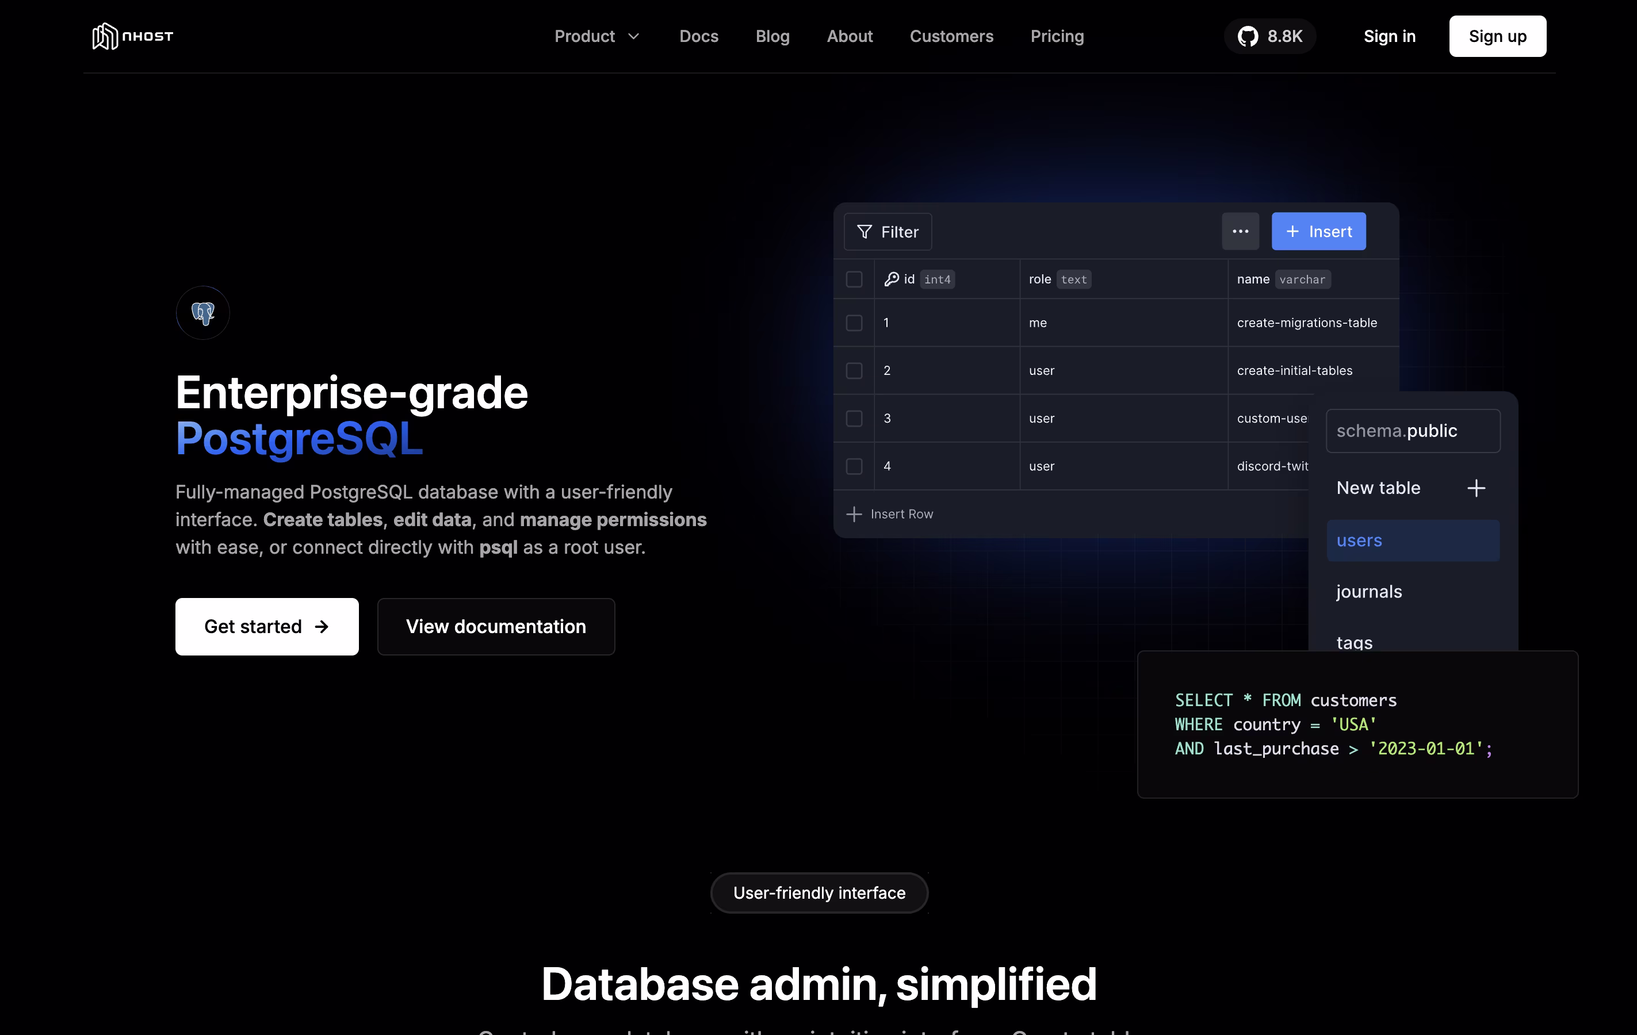Click View documentation button
The width and height of the screenshot is (1637, 1035).
coord(496,627)
